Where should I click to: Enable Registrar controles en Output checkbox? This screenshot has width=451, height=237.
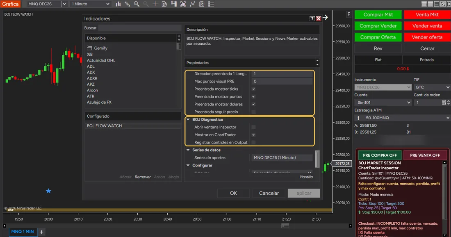click(253, 142)
